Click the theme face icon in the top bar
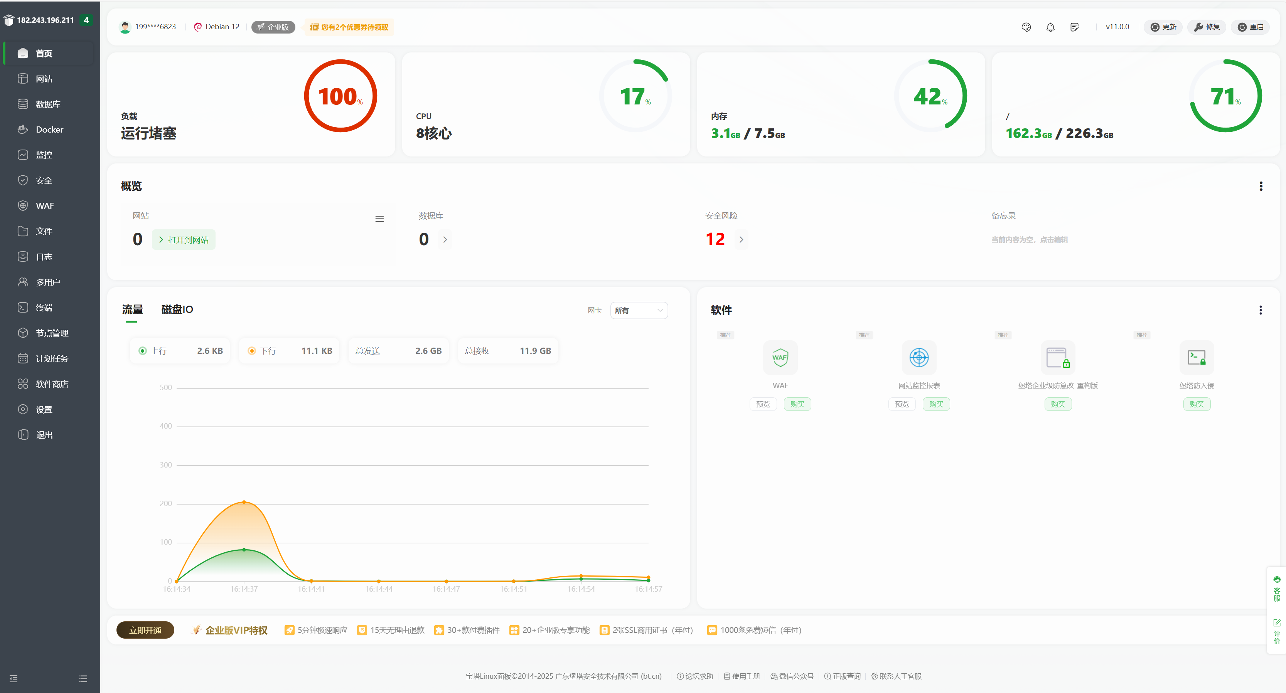The width and height of the screenshot is (1286, 693). (1026, 27)
